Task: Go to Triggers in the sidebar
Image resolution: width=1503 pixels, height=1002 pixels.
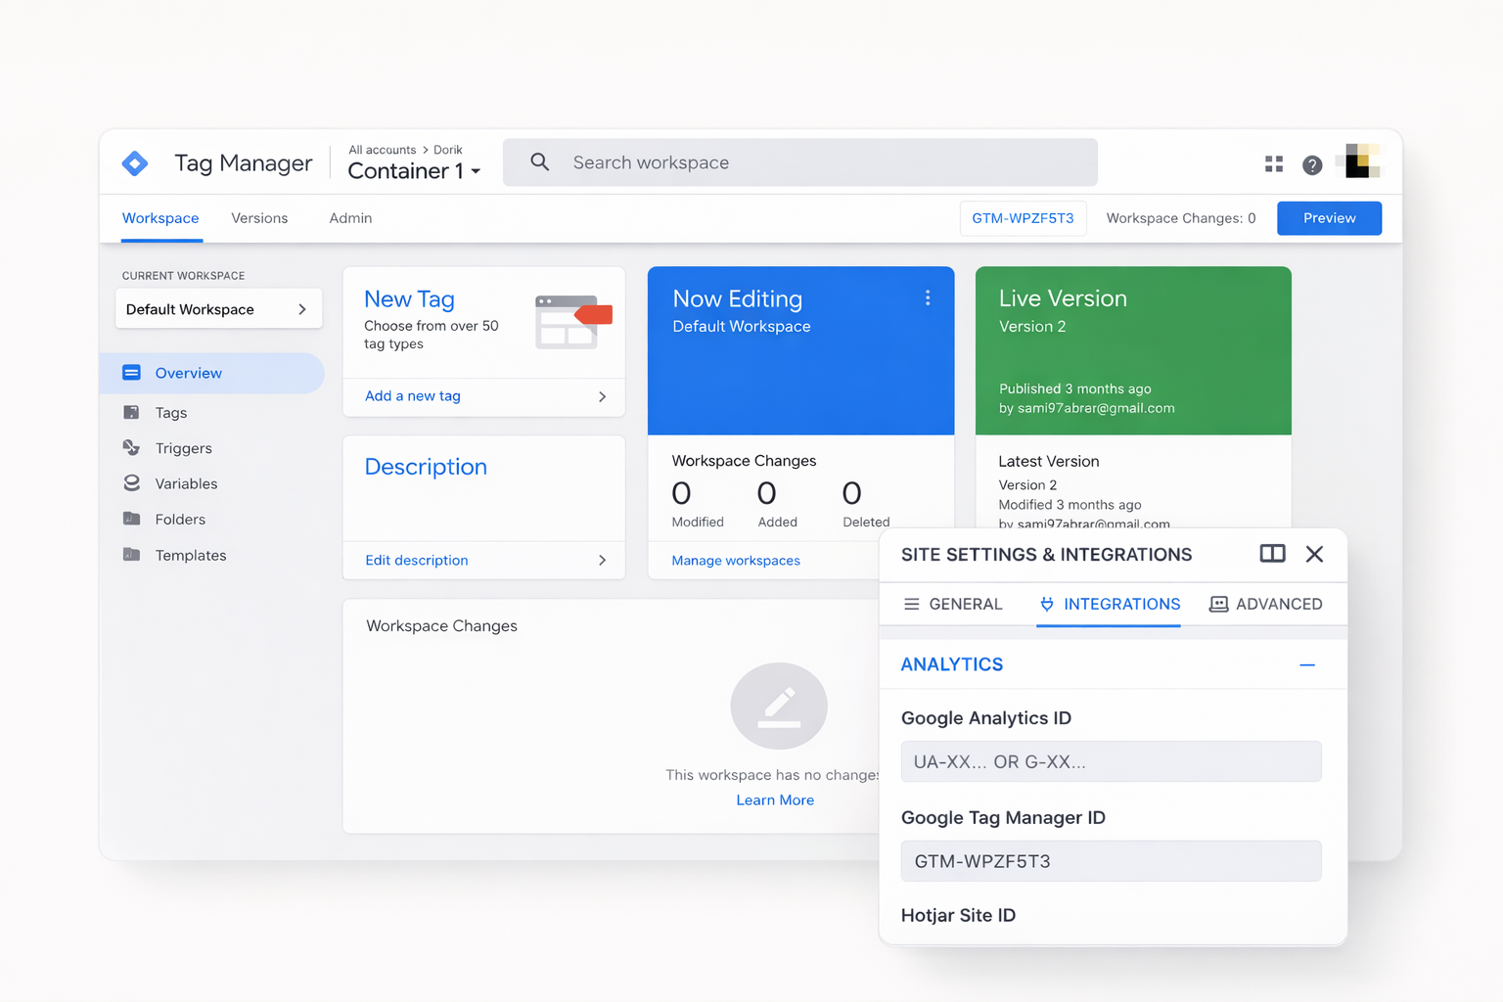Action: coord(183,448)
